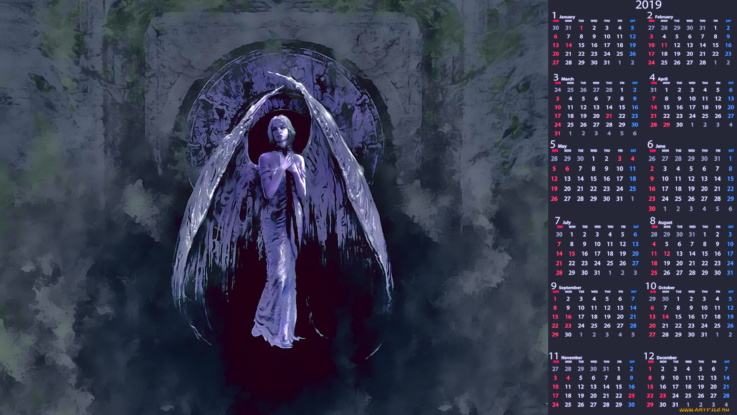Screen dimensions: 737x415
Task: Select February 11 in the calendar
Action: point(664,45)
